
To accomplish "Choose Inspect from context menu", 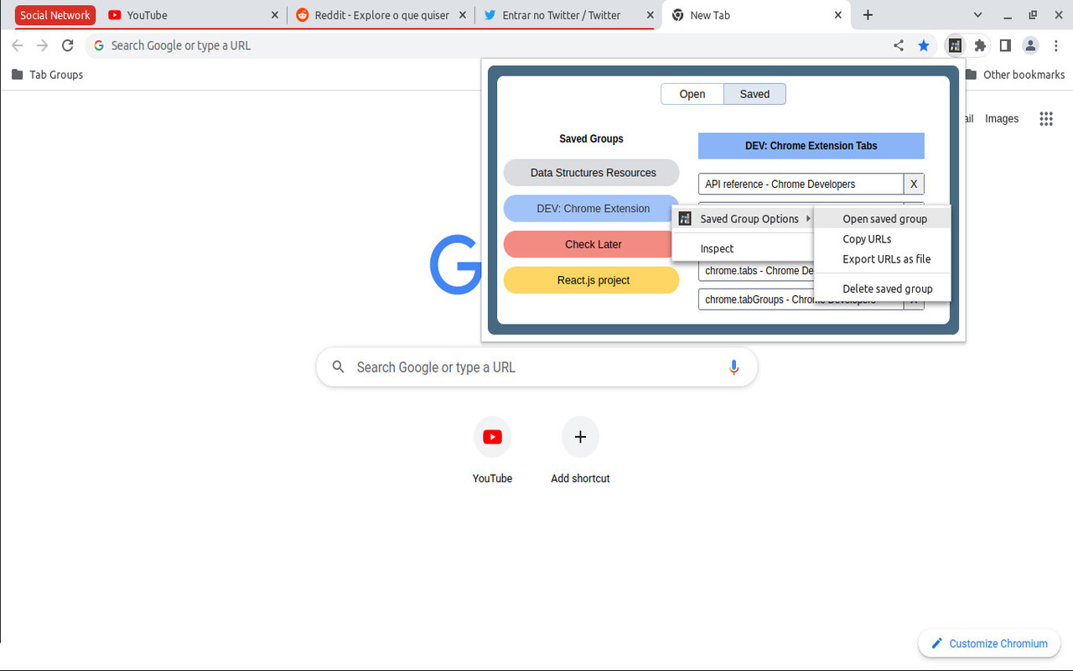I will point(743,248).
